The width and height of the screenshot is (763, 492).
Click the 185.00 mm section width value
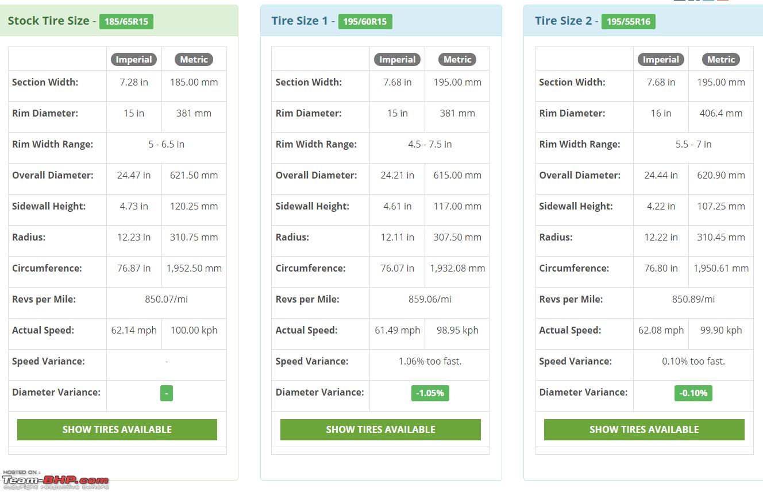click(x=194, y=82)
